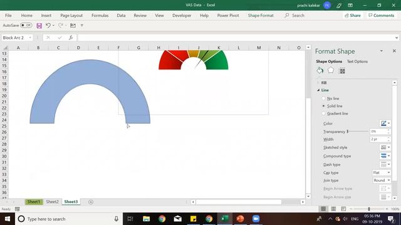Click the greyed-out Redo arrow

point(61,25)
